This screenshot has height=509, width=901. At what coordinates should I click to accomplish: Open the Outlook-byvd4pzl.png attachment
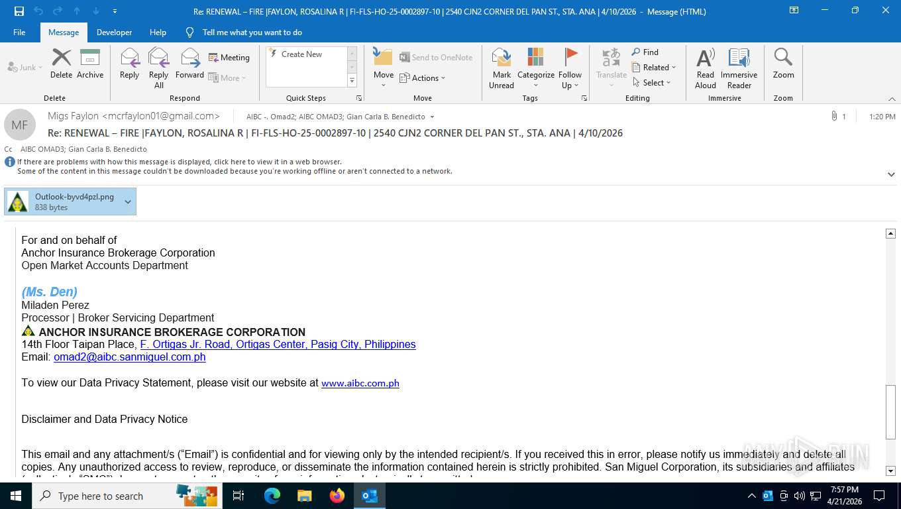tap(62, 201)
